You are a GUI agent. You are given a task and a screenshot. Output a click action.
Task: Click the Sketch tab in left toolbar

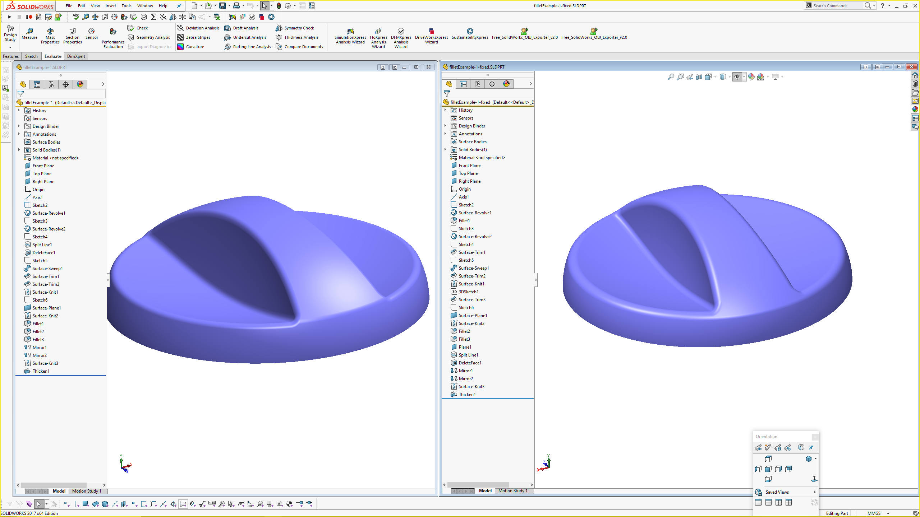click(31, 56)
